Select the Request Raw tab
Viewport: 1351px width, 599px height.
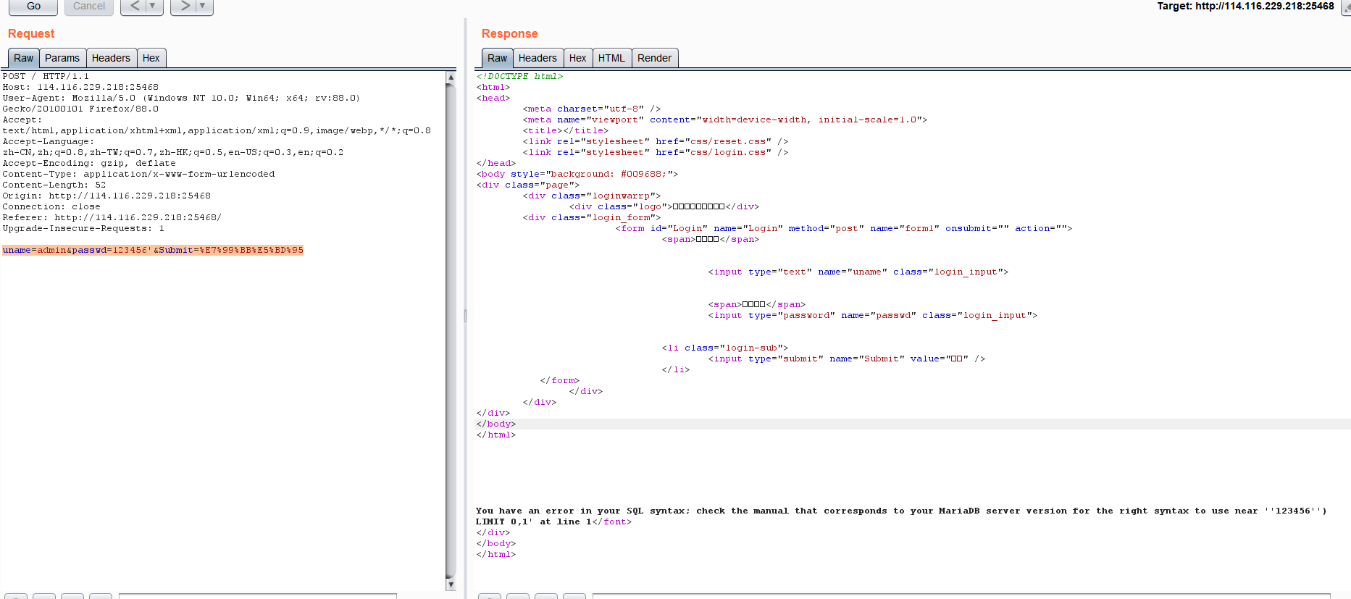pyautogui.click(x=23, y=58)
